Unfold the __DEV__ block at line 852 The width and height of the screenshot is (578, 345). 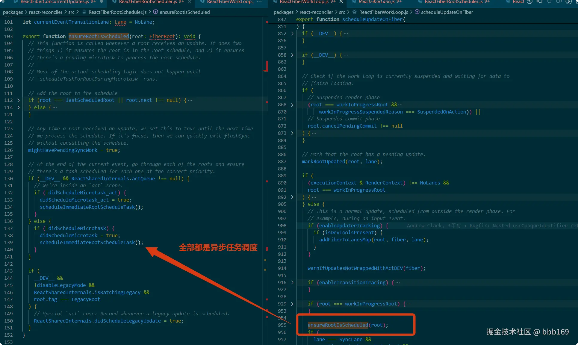(x=292, y=34)
